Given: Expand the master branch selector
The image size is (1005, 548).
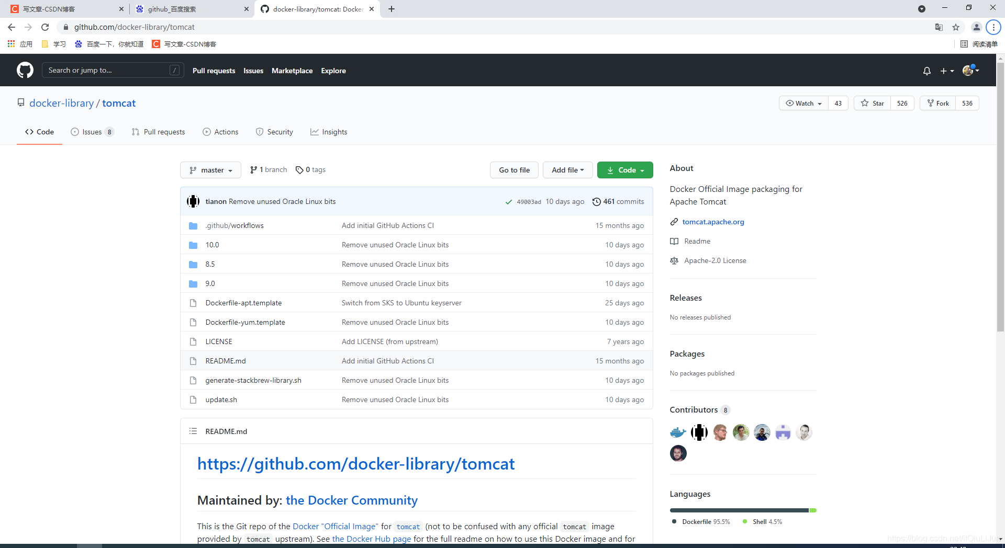Looking at the screenshot, I should pos(210,170).
